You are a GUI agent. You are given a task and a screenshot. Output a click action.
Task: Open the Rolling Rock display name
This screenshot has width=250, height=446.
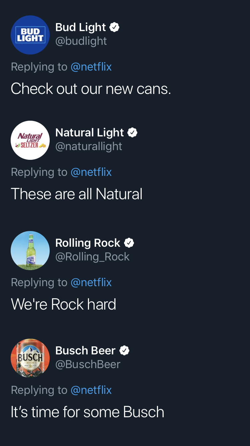click(x=88, y=243)
